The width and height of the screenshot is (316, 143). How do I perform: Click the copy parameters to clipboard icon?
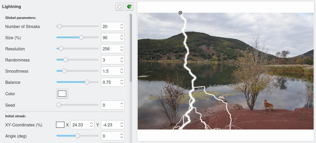click(119, 6)
